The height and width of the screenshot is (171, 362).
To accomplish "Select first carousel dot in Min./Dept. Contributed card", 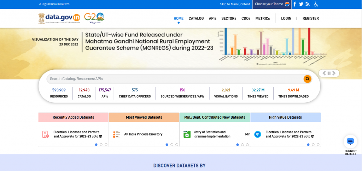I will pyautogui.click(x=238, y=145).
